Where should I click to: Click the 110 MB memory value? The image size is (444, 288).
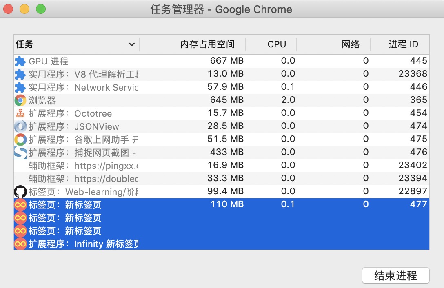227,204
